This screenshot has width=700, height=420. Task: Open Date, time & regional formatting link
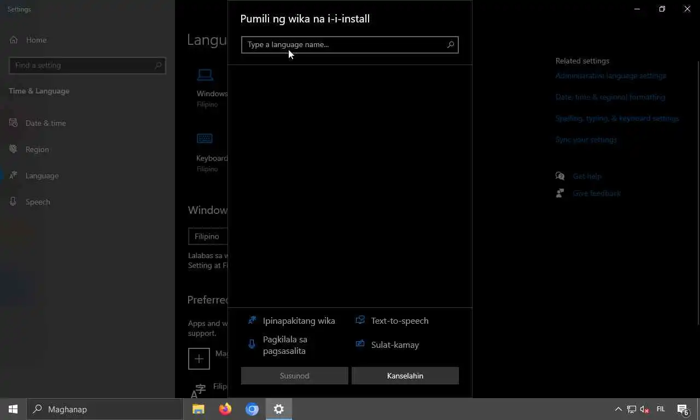point(610,97)
